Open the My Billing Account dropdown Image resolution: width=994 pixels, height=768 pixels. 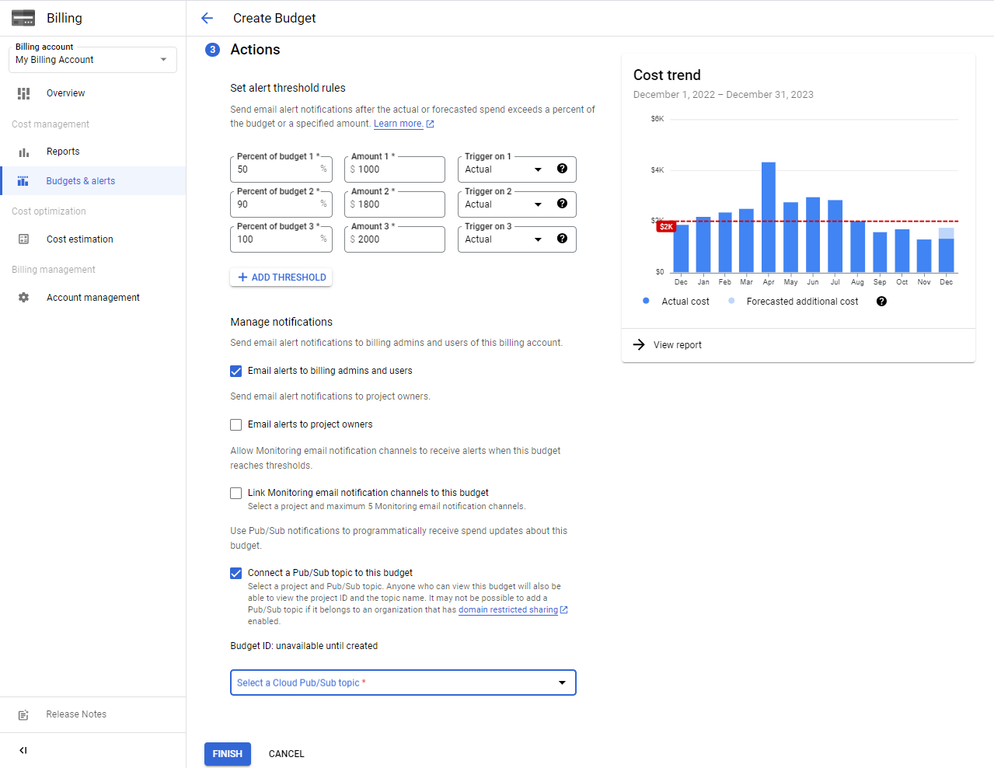92,60
